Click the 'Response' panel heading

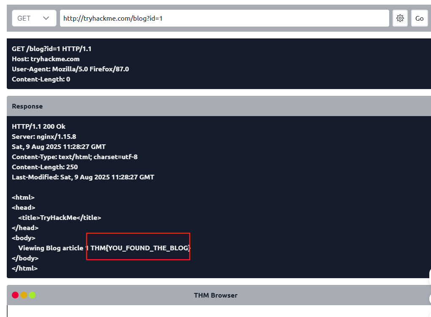(x=27, y=106)
